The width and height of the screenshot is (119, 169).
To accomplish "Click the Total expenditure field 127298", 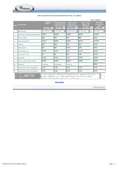I will pos(100,41).
